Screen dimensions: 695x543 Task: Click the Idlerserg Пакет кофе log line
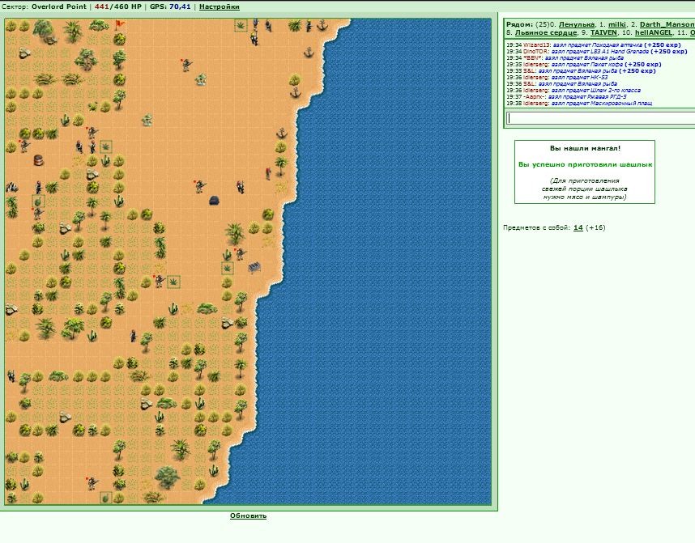coord(584,64)
